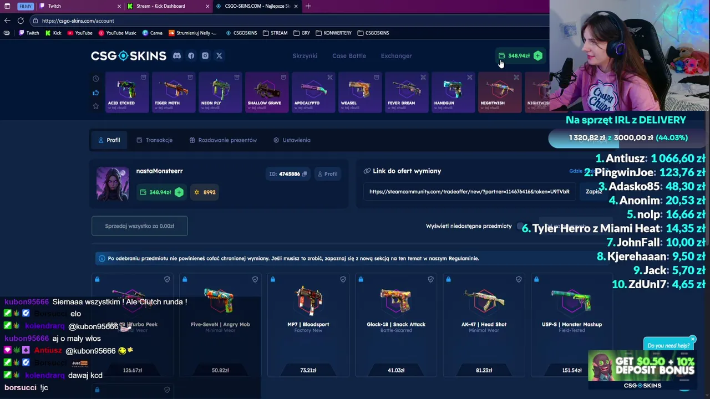Click the battle icon on Apocalypto drop
The height and width of the screenshot is (399, 710).
[x=330, y=77]
